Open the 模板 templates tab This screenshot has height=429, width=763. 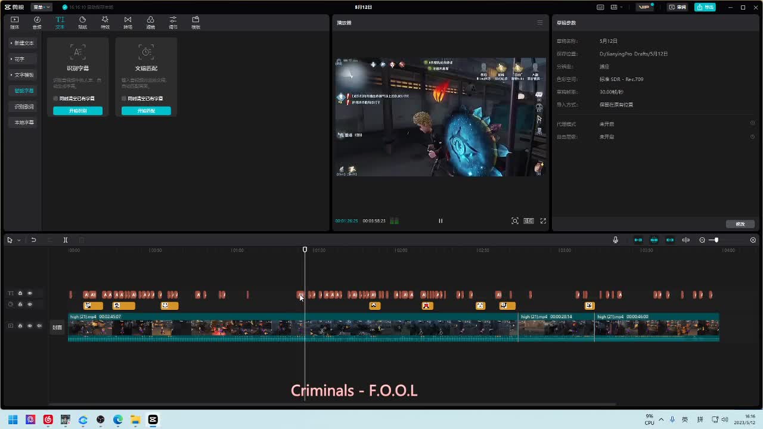(196, 23)
